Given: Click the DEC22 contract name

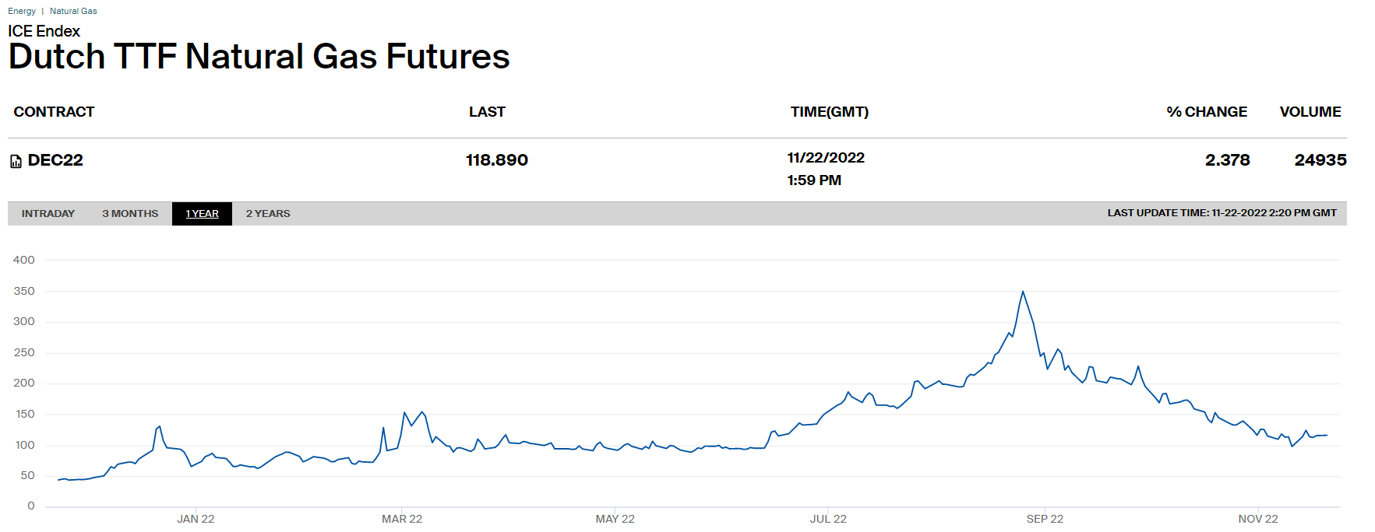Looking at the screenshot, I should [x=55, y=160].
